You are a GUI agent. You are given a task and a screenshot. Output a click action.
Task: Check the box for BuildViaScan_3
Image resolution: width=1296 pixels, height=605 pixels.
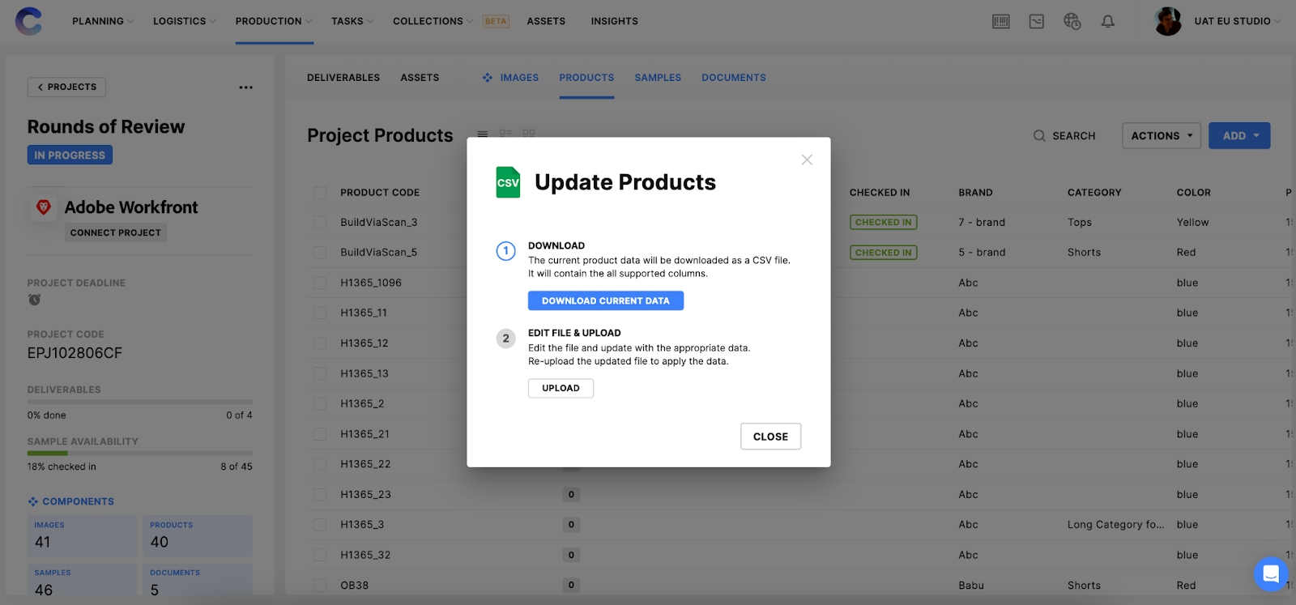pyautogui.click(x=320, y=223)
